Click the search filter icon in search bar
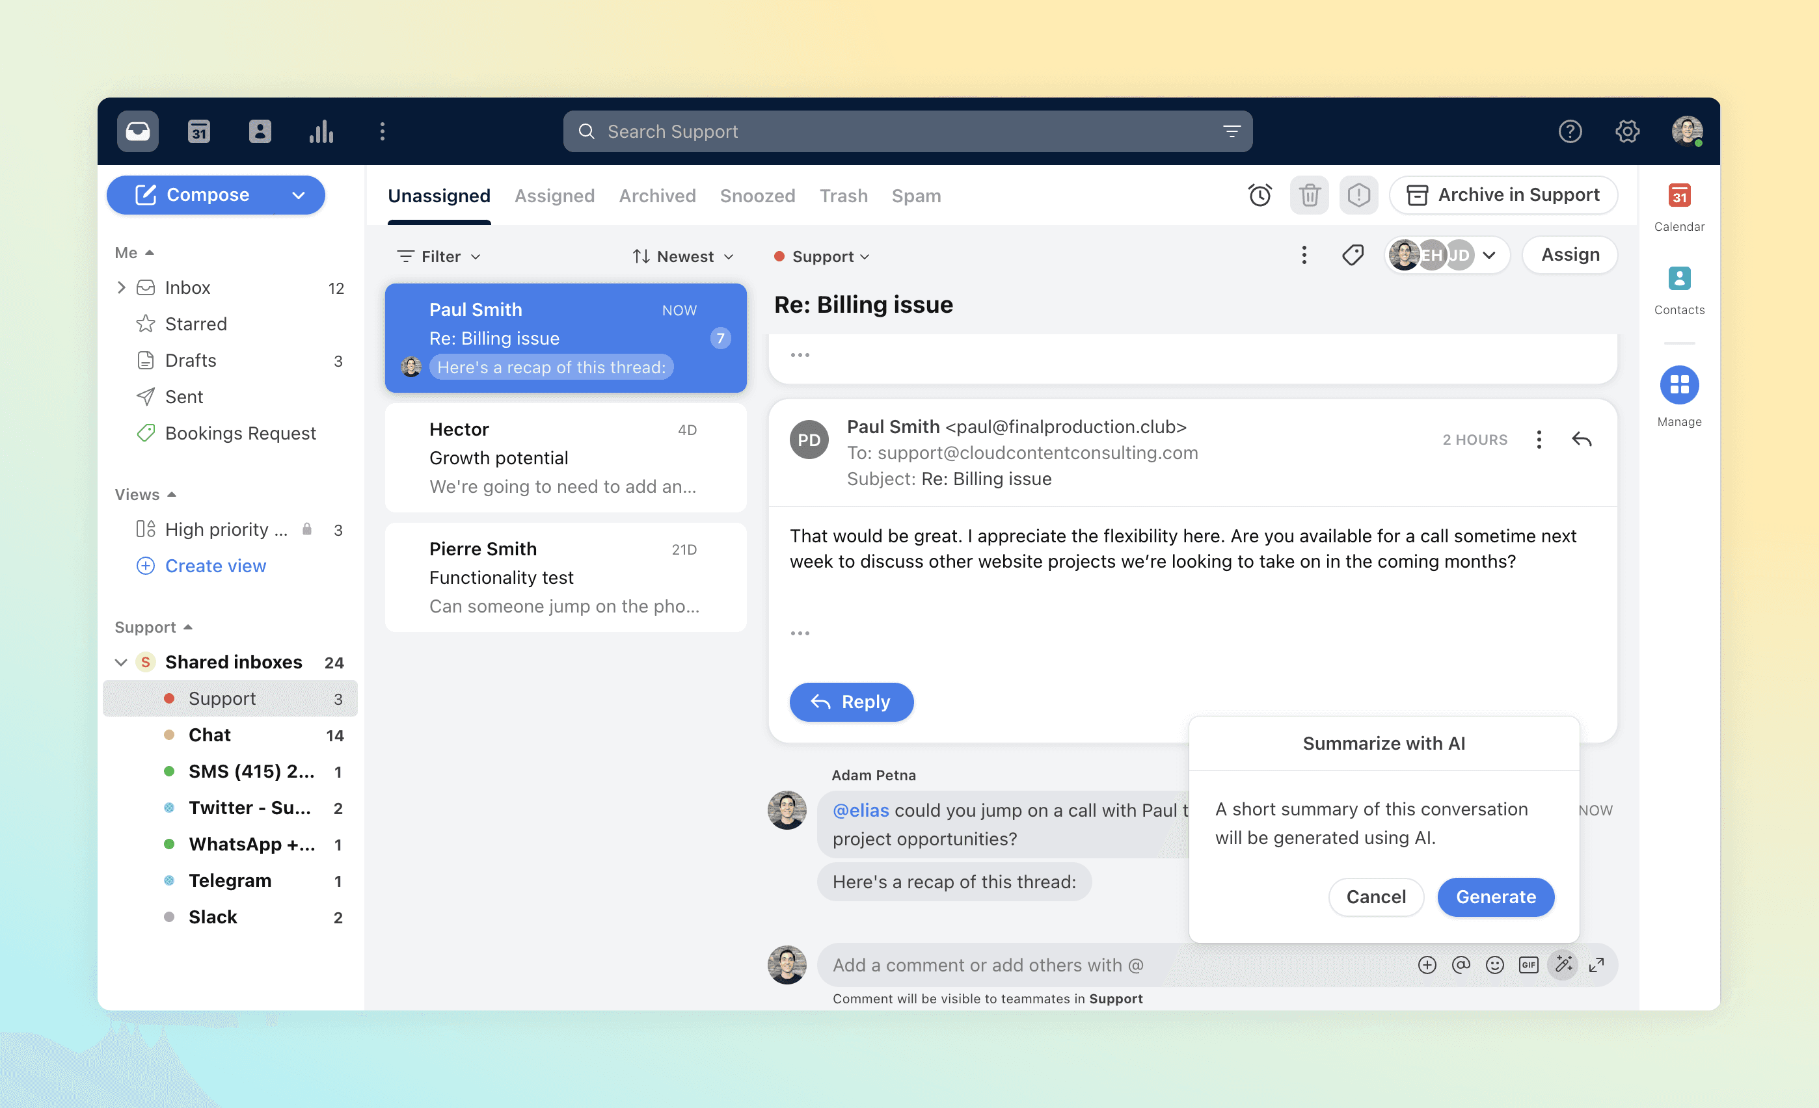The height and width of the screenshot is (1108, 1819). coord(1232,131)
